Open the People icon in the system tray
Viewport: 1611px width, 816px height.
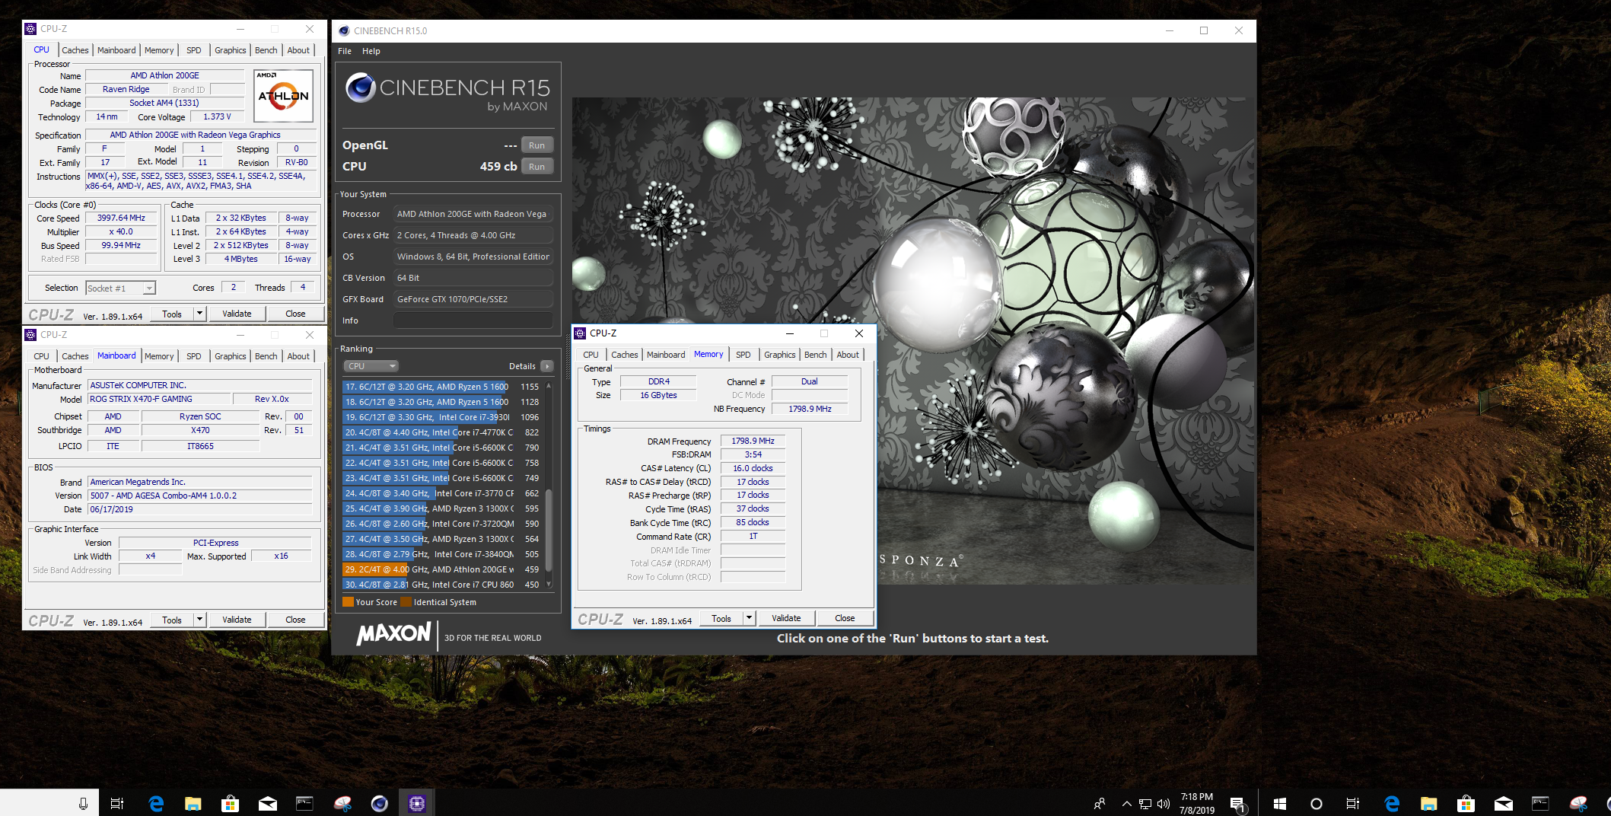tap(1100, 803)
